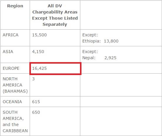This screenshot has width=162, height=136.
Task: Click the Nepal exception value 2,925
Action: tap(110, 58)
